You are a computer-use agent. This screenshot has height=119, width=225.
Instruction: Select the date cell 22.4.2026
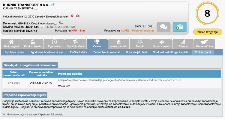[14, 83]
